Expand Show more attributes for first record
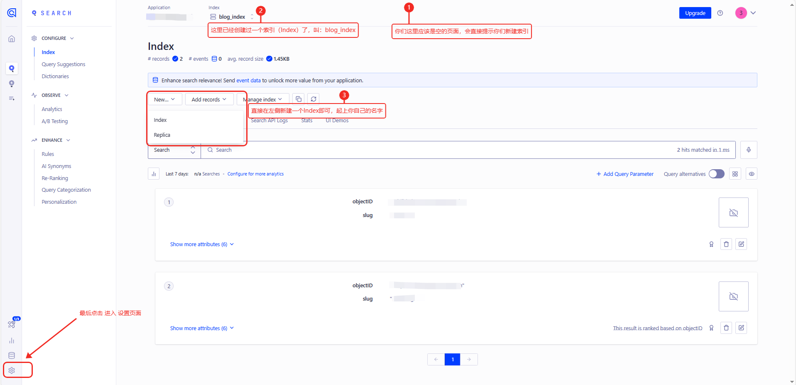The height and width of the screenshot is (385, 796). 201,244
